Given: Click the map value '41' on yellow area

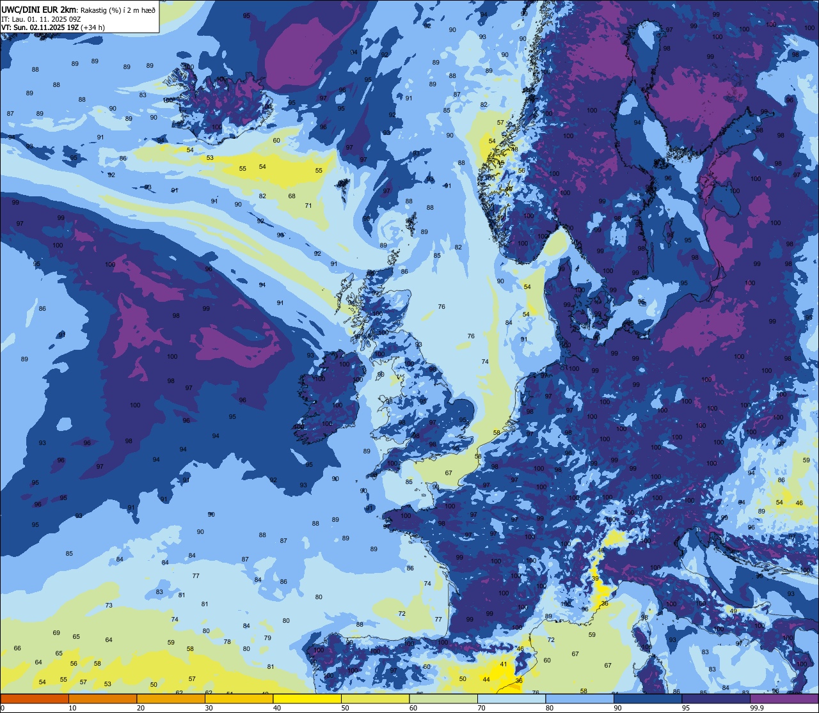Looking at the screenshot, I should (504, 664).
